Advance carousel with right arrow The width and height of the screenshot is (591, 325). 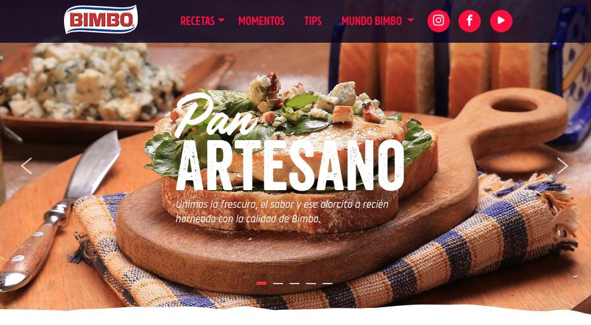[563, 166]
